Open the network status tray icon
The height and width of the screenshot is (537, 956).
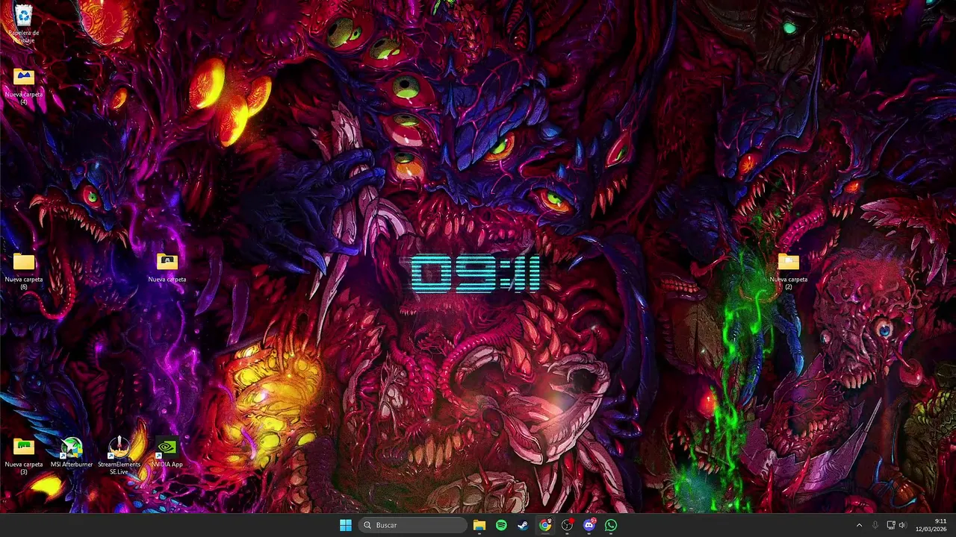[891, 525]
